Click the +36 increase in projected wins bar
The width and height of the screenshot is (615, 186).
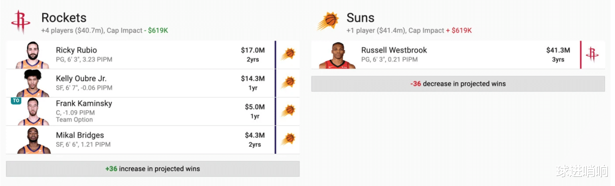click(153, 169)
